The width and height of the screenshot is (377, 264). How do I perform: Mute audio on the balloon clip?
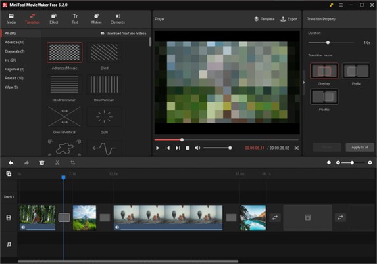(x=117, y=227)
